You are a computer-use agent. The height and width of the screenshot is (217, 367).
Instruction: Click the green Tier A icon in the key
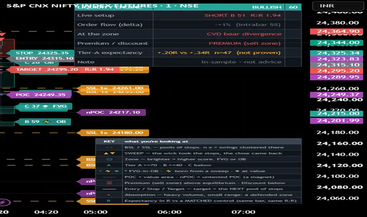[x=109, y=165]
